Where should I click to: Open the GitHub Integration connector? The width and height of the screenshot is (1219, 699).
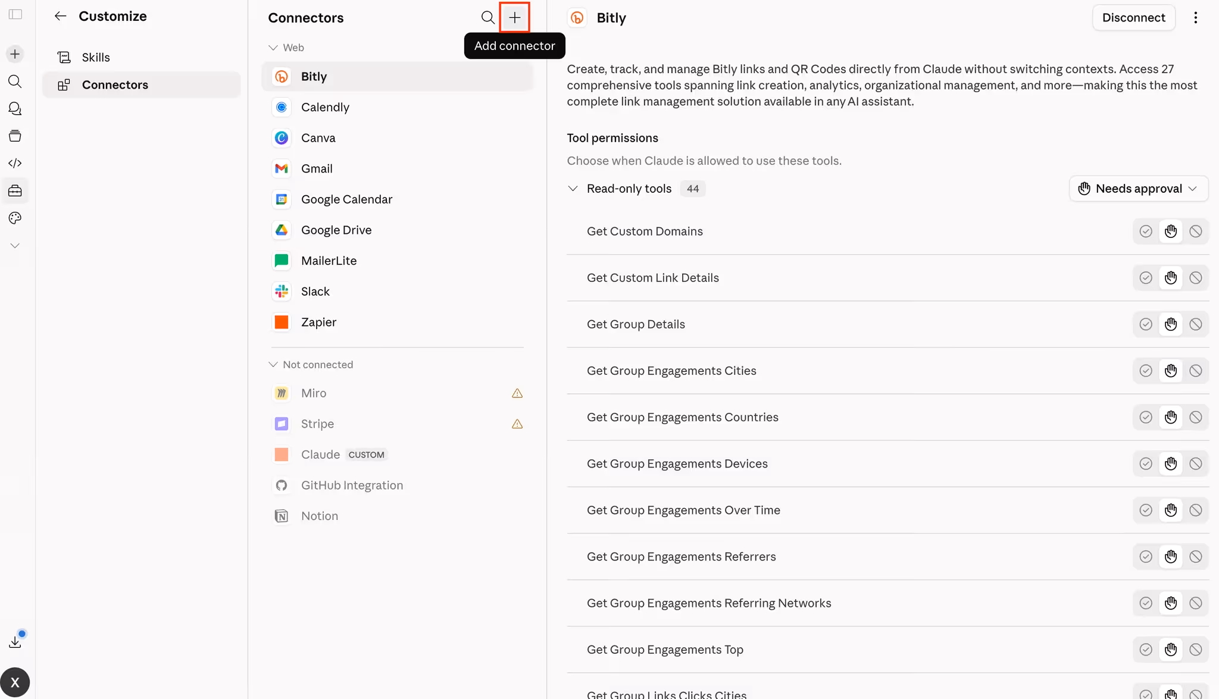(398, 485)
